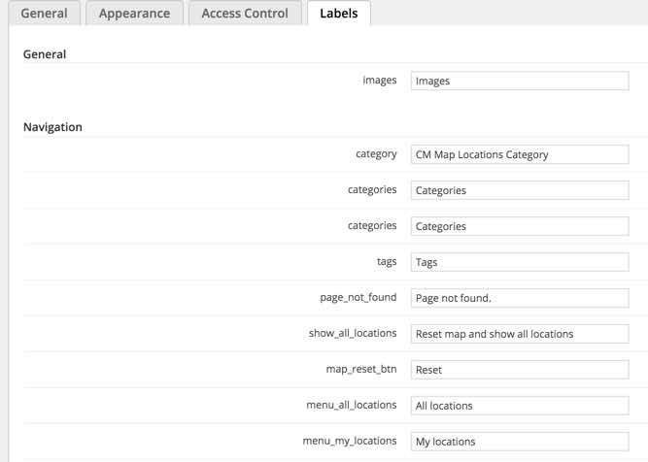Click the input field containing 'Images'

[519, 82]
